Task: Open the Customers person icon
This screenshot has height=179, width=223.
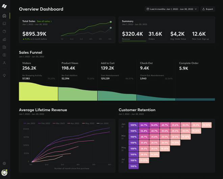Action: pos(4,63)
